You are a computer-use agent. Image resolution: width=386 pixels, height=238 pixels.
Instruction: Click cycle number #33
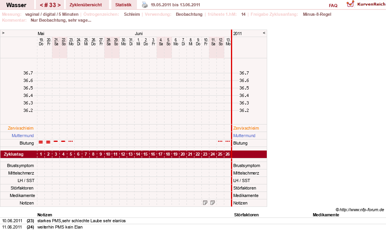[50, 5]
